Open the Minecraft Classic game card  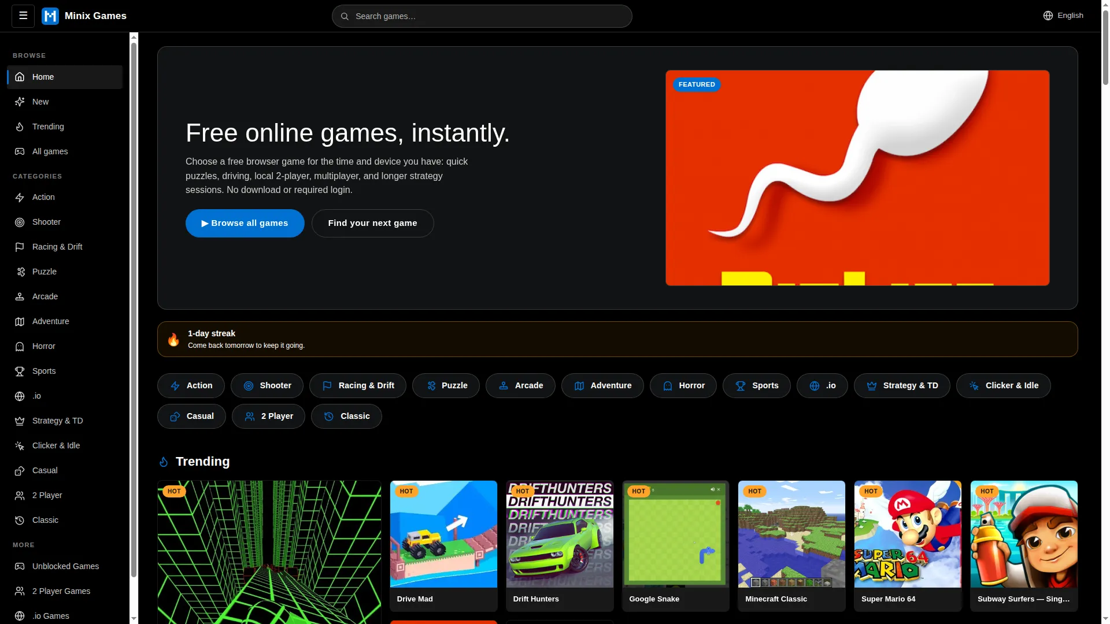click(791, 546)
